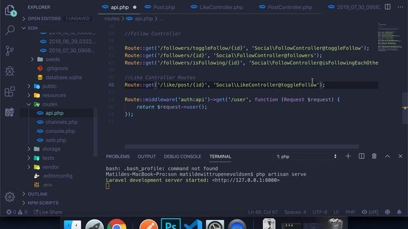Image resolution: width=408 pixels, height=229 pixels.
Task: Open the Extensions view
Action: pyautogui.click(x=10, y=92)
